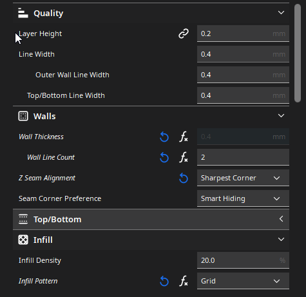Click the Wall Thickness formula fx icon
Screen dimensions: 306x297
(x=184, y=137)
